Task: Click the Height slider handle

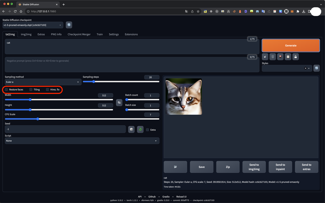Action: [30, 110]
